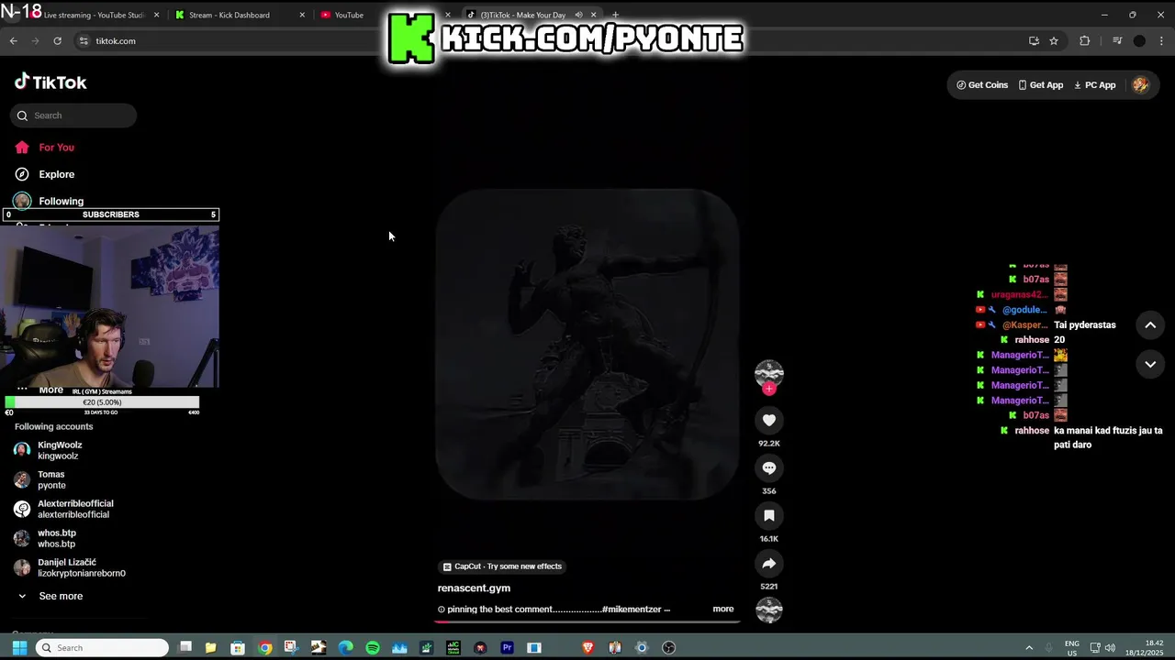Open comments via the speech bubble icon
Image resolution: width=1175 pixels, height=660 pixels.
(x=769, y=468)
